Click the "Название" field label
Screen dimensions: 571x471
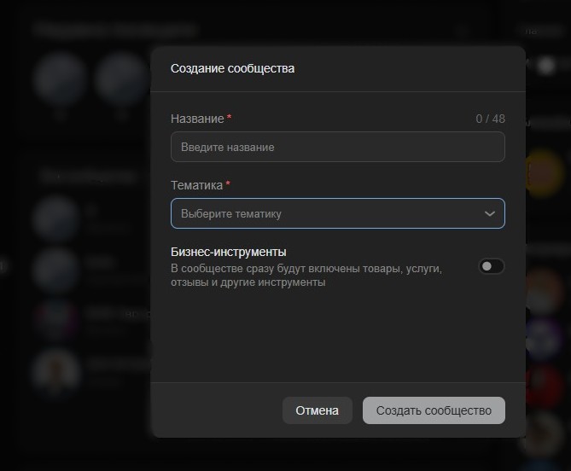tap(197, 119)
